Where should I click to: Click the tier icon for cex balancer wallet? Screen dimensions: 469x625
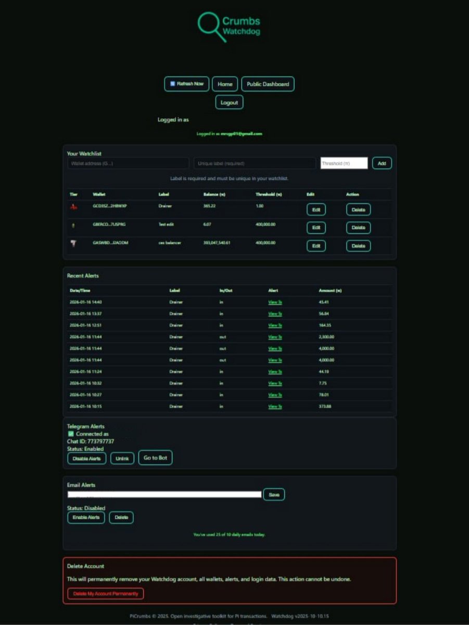[x=73, y=243]
